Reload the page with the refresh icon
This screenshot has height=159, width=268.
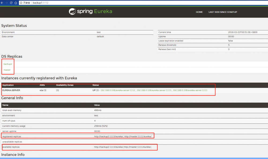point(11,3)
